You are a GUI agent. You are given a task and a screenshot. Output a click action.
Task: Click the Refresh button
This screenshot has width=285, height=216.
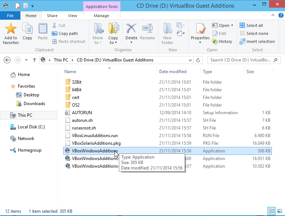[198, 60]
